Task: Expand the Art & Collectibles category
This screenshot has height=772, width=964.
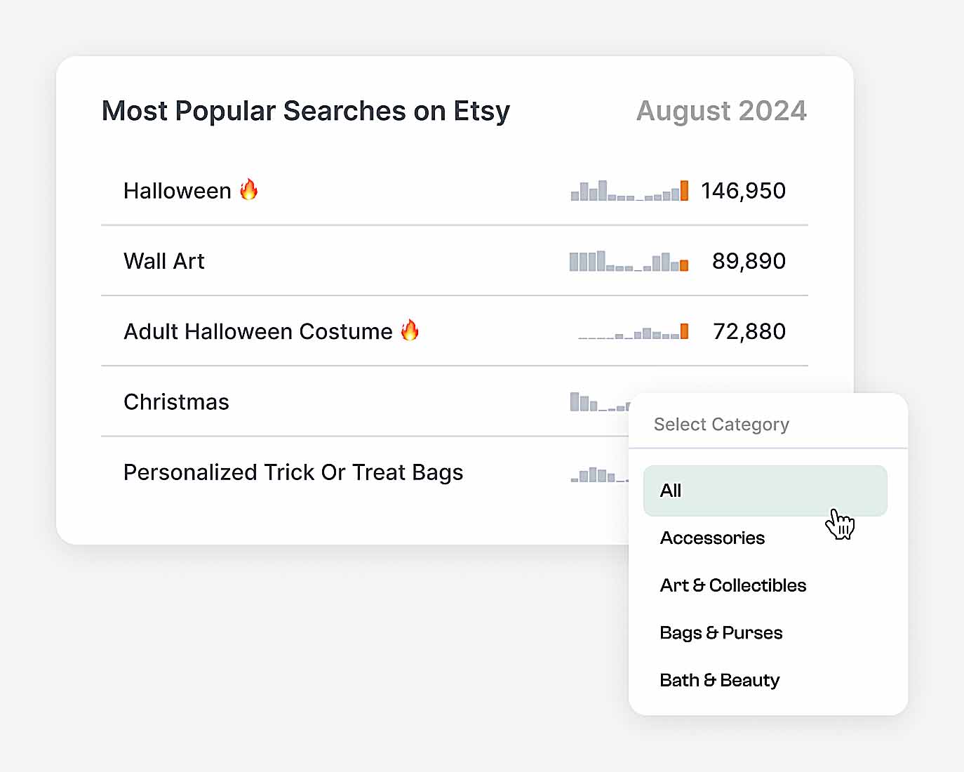Action: tap(732, 585)
